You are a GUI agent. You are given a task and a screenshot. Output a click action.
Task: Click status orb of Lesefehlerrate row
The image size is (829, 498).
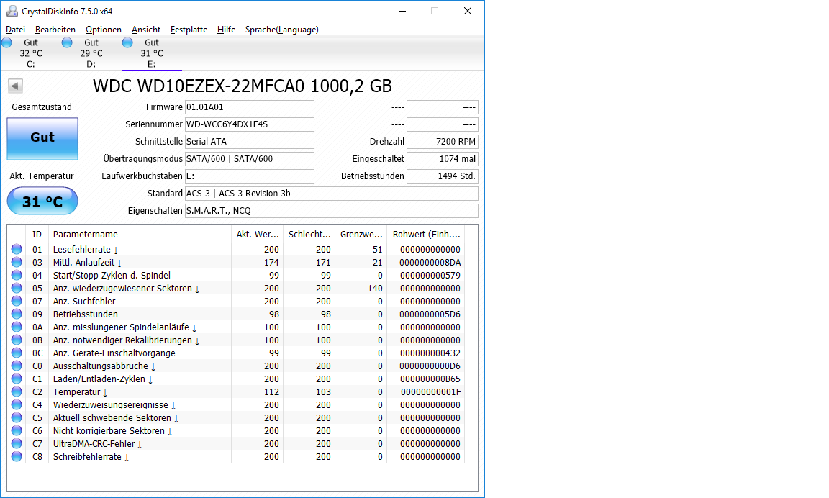(17, 249)
